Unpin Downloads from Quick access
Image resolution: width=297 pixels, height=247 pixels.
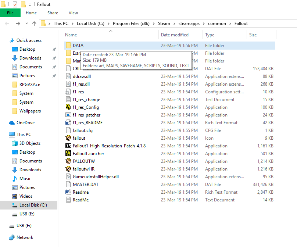point(54,58)
